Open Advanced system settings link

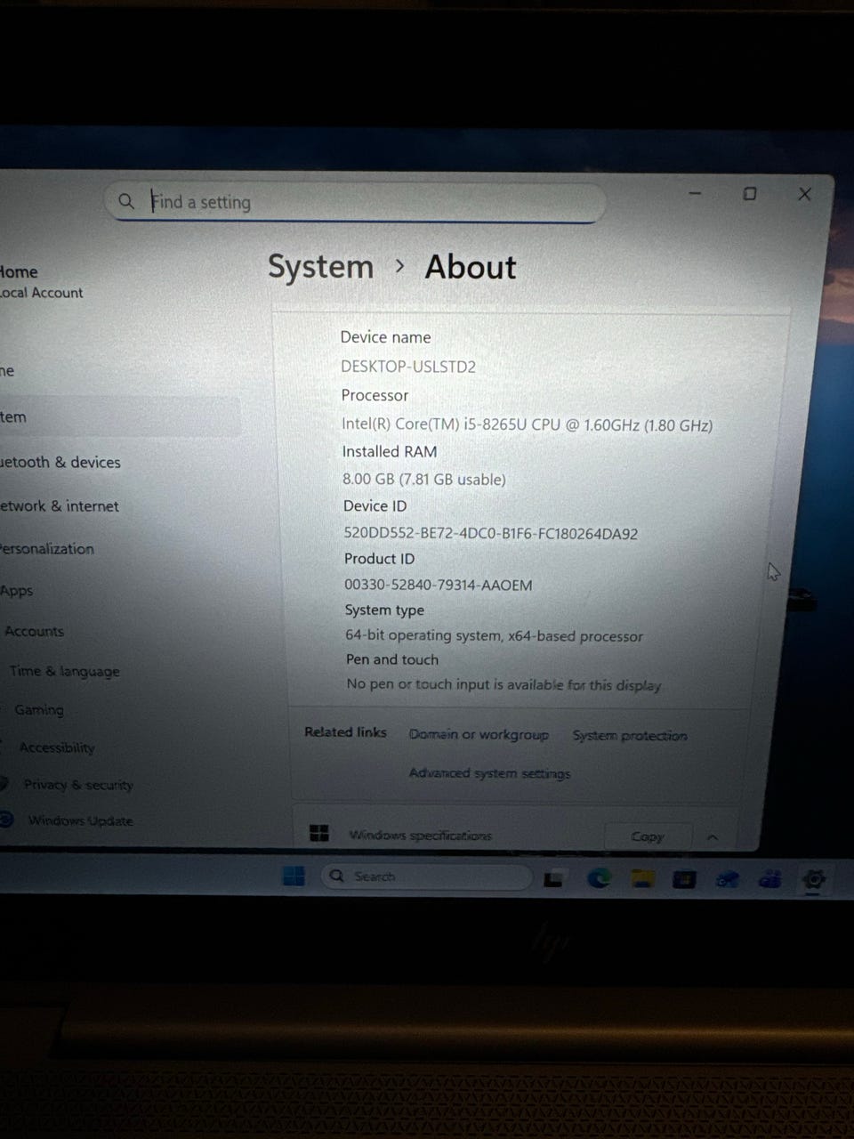(489, 773)
